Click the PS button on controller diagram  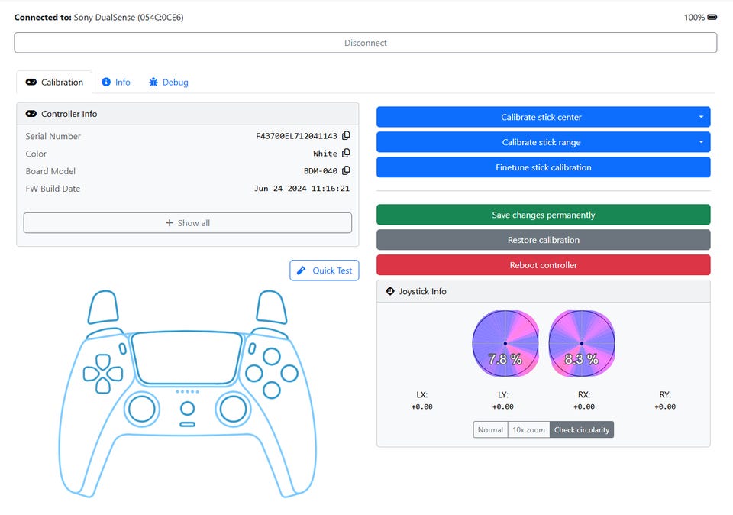188,408
